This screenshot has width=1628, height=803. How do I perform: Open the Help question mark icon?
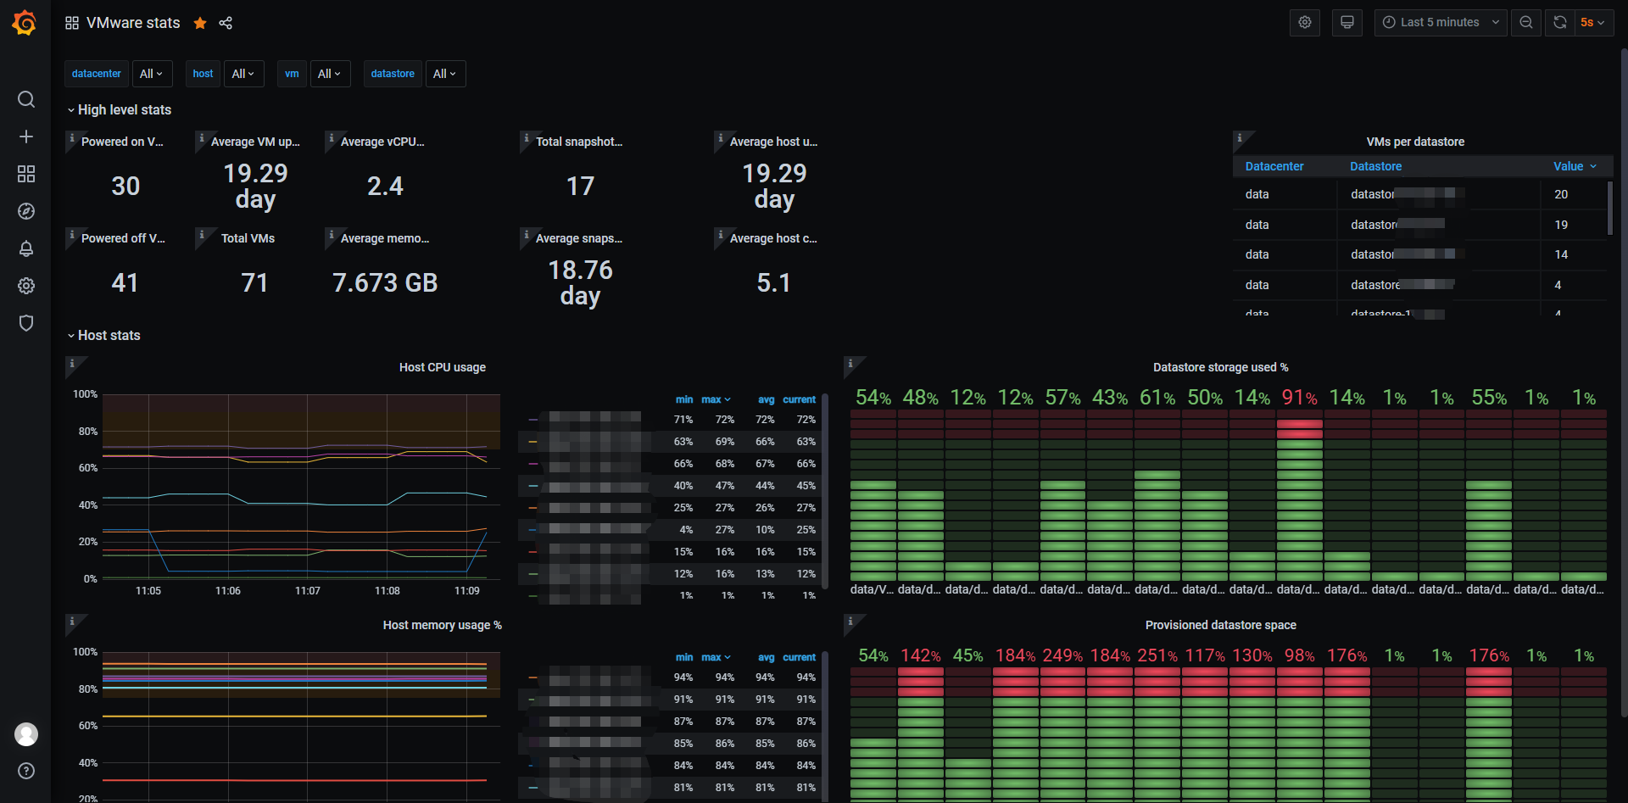(26, 771)
